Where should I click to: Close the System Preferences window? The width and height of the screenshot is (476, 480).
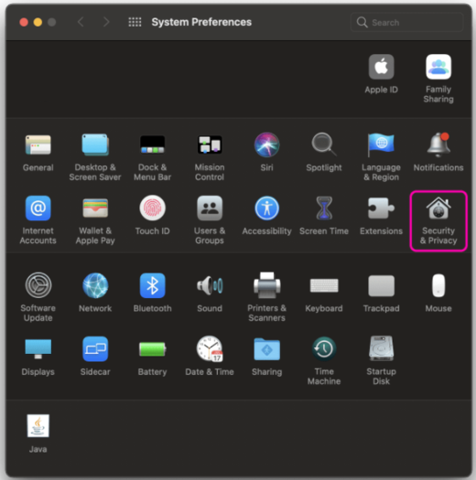click(24, 22)
